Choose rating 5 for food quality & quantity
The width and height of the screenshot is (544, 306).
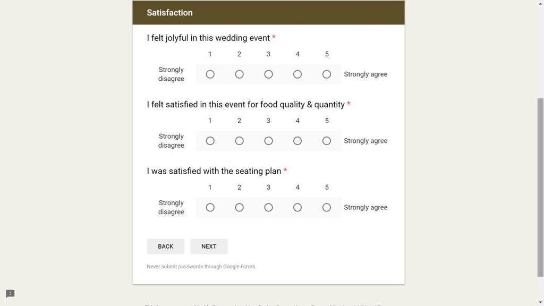click(x=327, y=141)
